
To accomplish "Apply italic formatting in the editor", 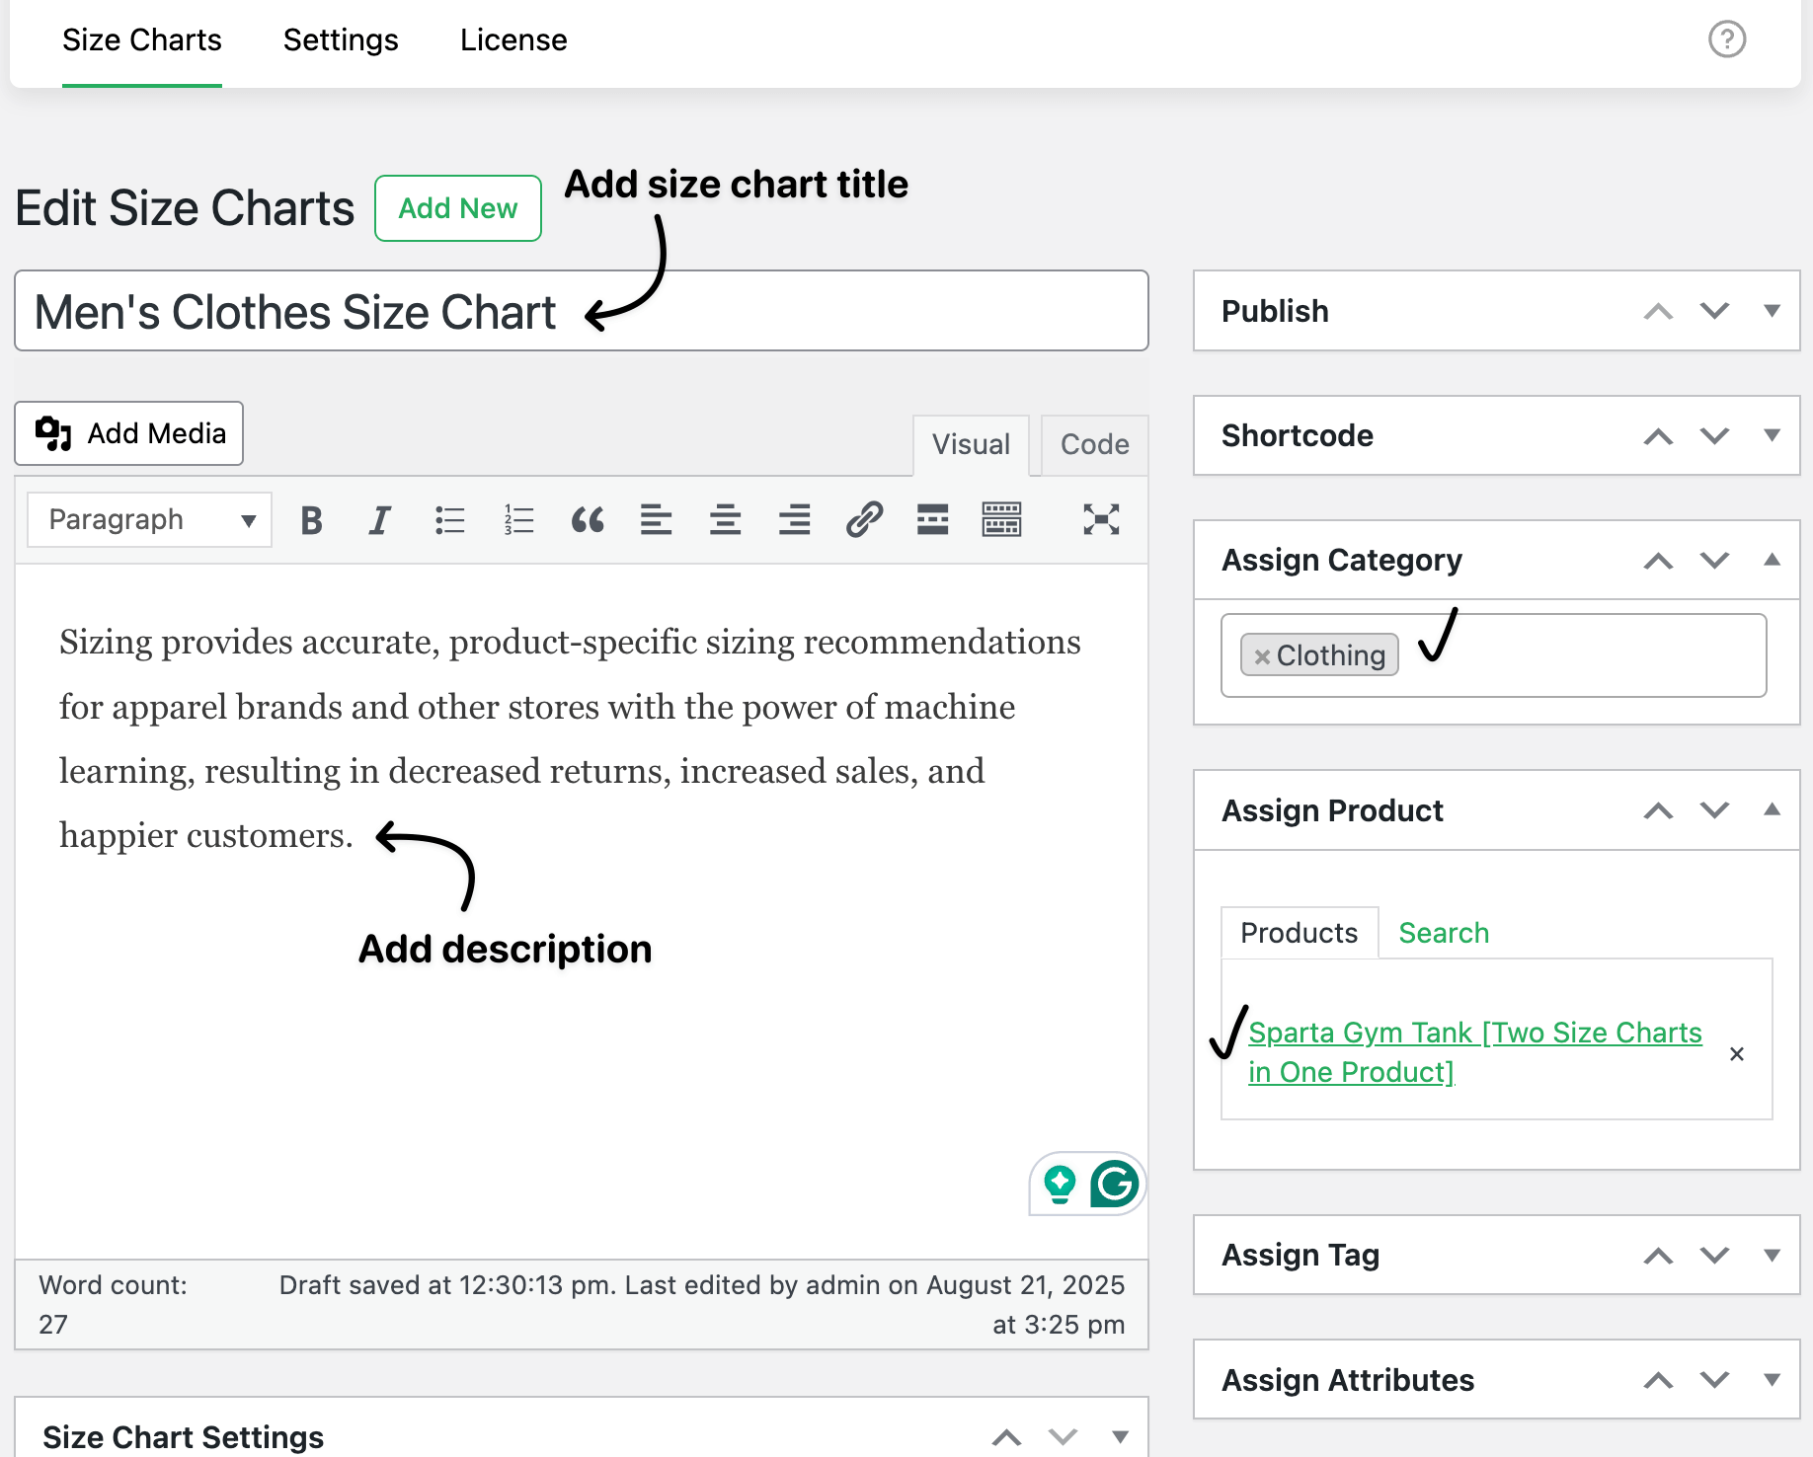I will point(380,519).
